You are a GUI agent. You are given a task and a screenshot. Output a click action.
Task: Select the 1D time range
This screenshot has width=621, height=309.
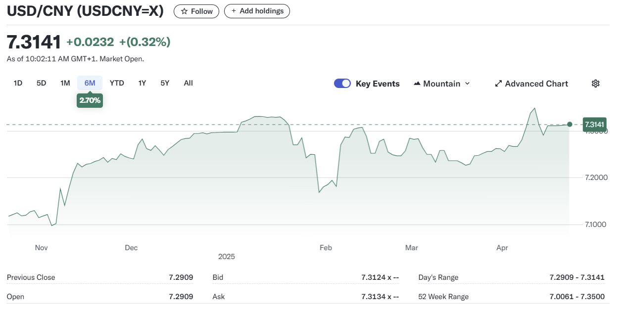18,83
